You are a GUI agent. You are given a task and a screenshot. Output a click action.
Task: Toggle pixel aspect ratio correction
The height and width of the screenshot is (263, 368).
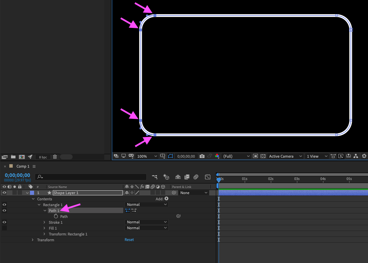point(333,156)
